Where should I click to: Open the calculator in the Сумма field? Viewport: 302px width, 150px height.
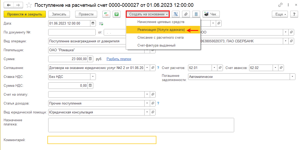[x=90, y=59]
